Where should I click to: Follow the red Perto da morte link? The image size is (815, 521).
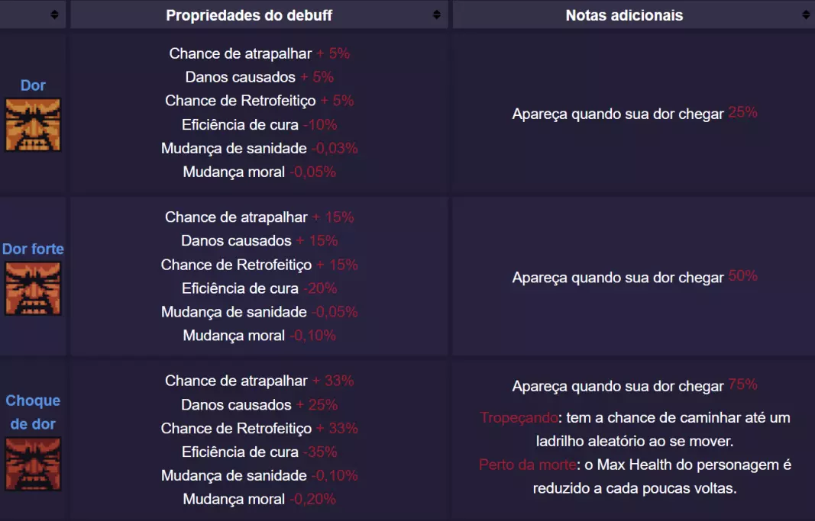pos(526,465)
